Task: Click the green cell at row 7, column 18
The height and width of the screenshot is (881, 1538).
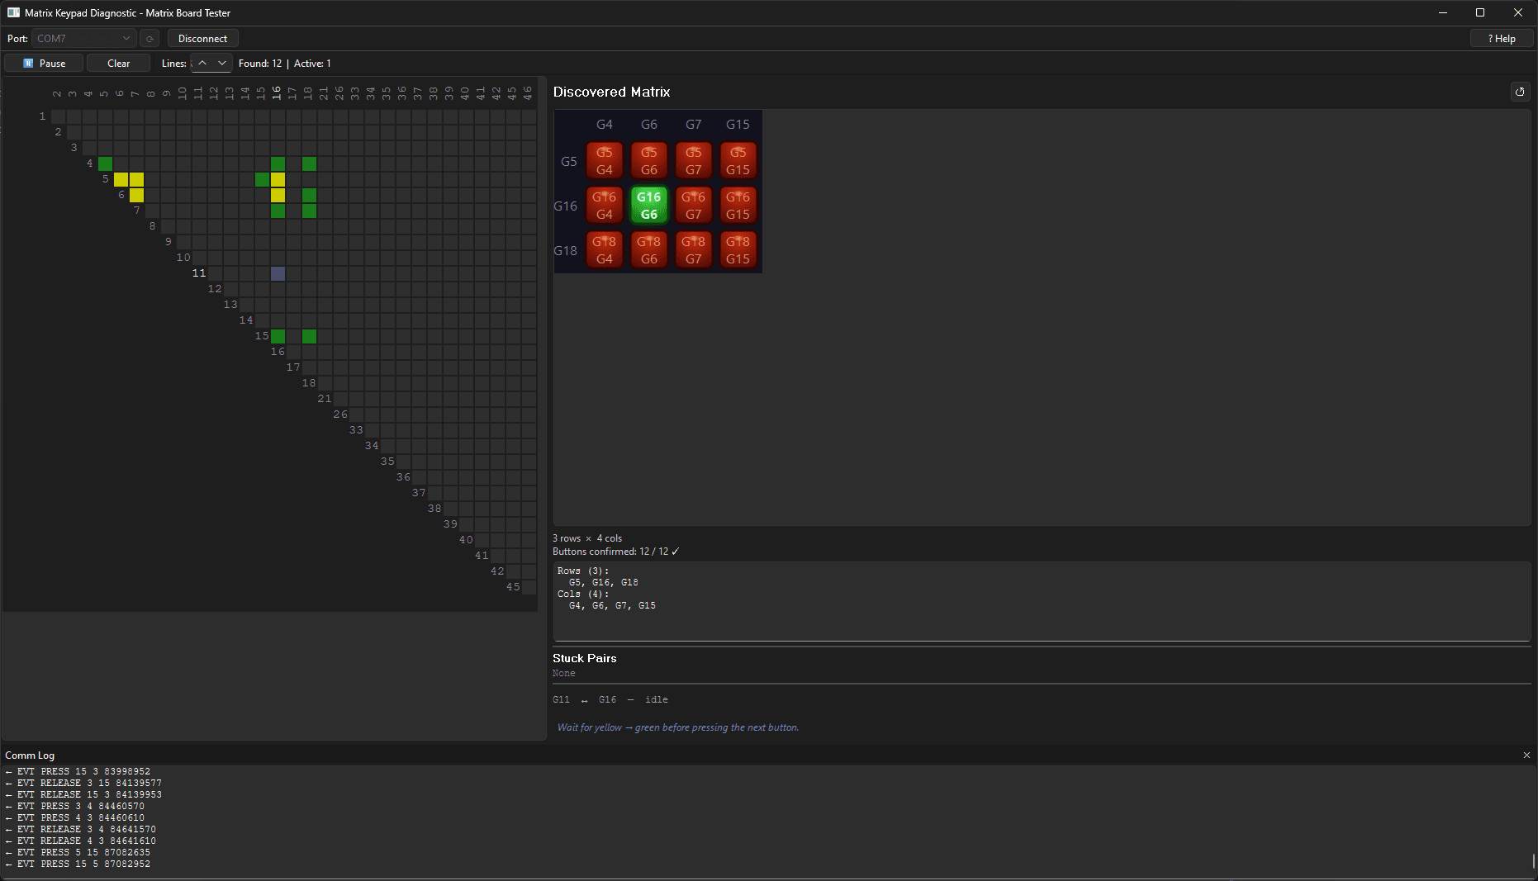Action: coord(309,211)
